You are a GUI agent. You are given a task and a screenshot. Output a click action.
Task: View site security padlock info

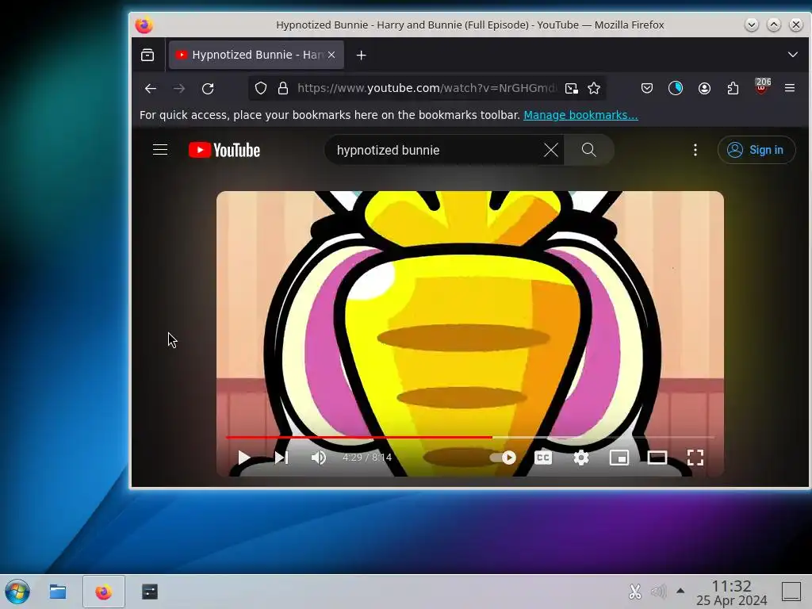point(283,89)
